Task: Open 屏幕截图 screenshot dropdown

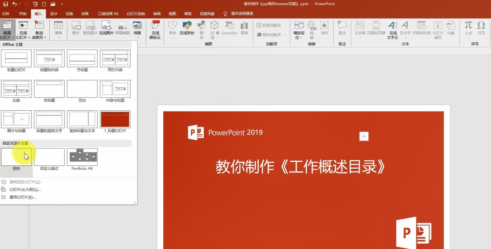Action: coord(122,30)
